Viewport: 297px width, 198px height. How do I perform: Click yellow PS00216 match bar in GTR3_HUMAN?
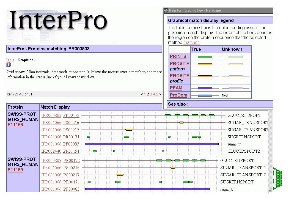(x=172, y=167)
